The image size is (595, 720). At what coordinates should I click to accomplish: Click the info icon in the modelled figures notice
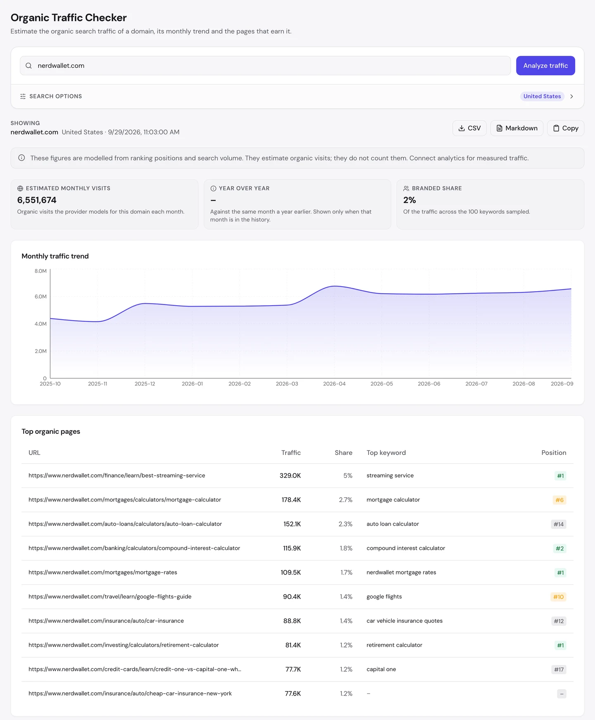pyautogui.click(x=21, y=158)
